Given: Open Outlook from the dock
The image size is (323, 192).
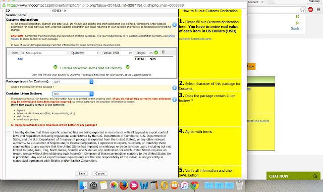Looking at the screenshot, I should (164, 185).
